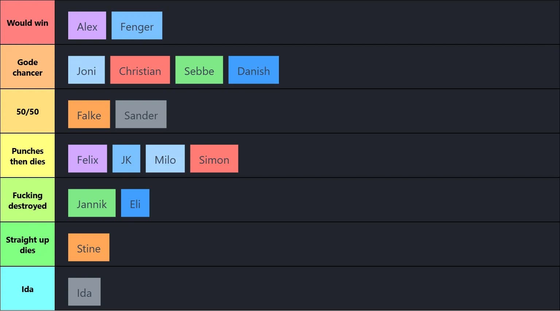The height and width of the screenshot is (311, 560).
Task: Click the Milo tile
Action: click(x=165, y=159)
